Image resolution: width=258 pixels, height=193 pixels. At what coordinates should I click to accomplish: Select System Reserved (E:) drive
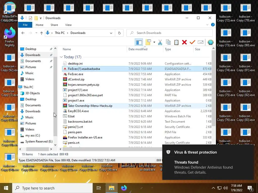click(x=39, y=141)
